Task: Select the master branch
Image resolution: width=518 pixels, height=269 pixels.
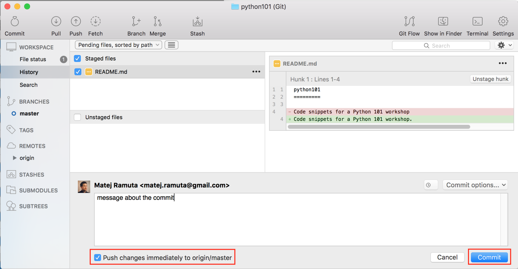Action: tap(29, 113)
